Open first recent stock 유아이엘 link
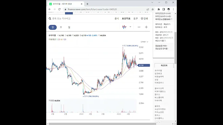This screenshot has width=223, height=125. (158, 71)
